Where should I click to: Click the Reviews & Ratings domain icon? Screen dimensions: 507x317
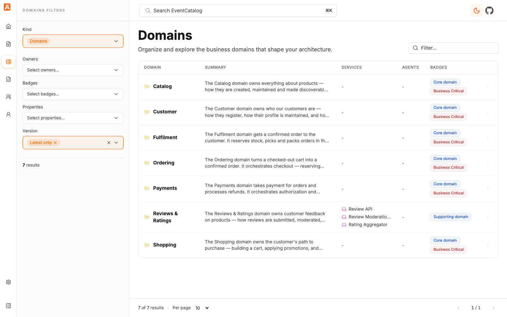click(147, 217)
